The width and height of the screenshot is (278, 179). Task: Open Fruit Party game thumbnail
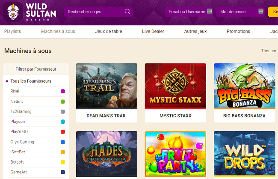point(175,154)
